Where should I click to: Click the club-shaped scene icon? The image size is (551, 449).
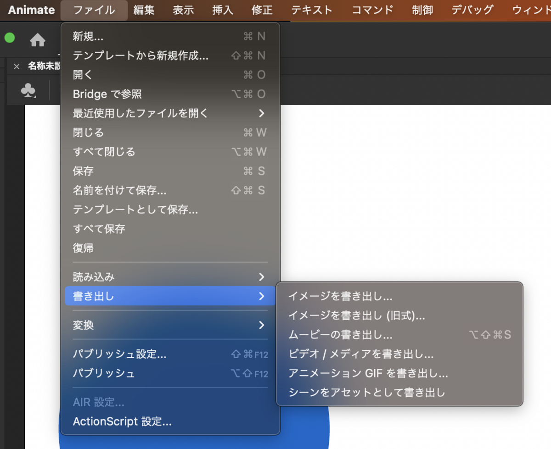click(28, 90)
